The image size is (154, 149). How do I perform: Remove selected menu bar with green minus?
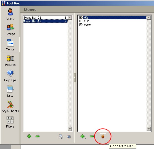[x=38, y=136]
